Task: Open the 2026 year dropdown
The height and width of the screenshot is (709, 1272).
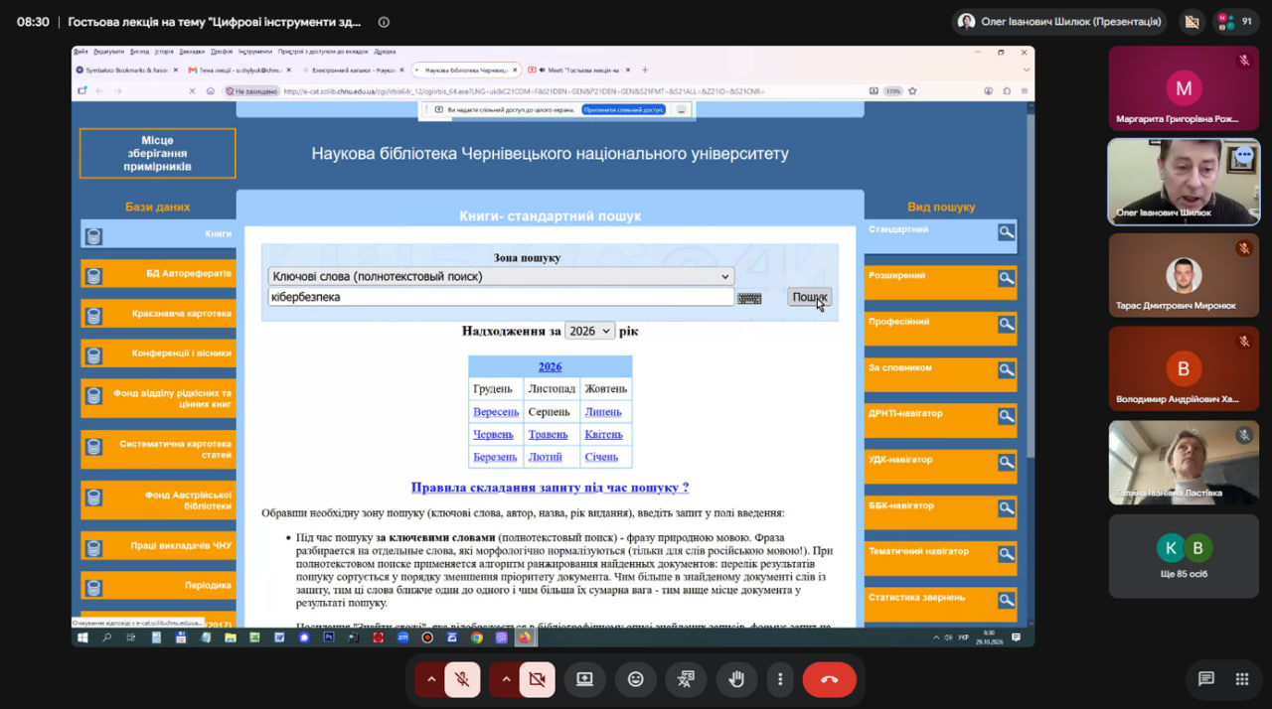Action: pyautogui.click(x=590, y=331)
